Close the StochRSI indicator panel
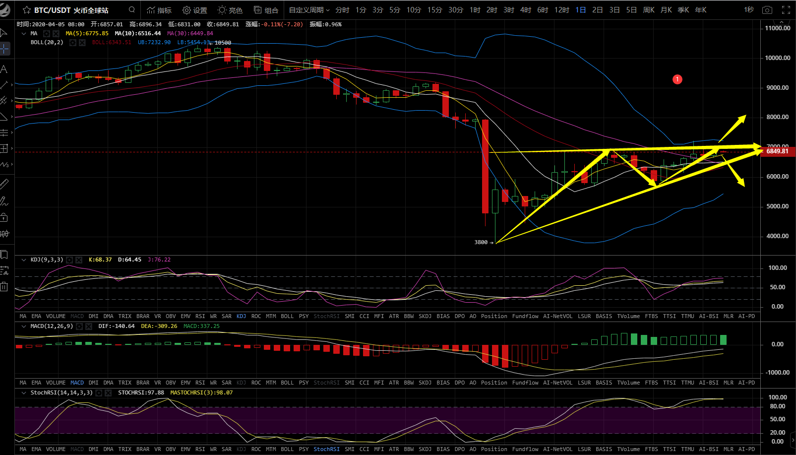This screenshot has width=796, height=455. (x=108, y=393)
